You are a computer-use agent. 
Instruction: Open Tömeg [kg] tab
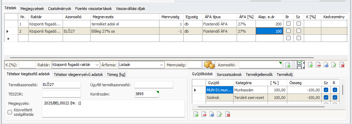point(116,75)
